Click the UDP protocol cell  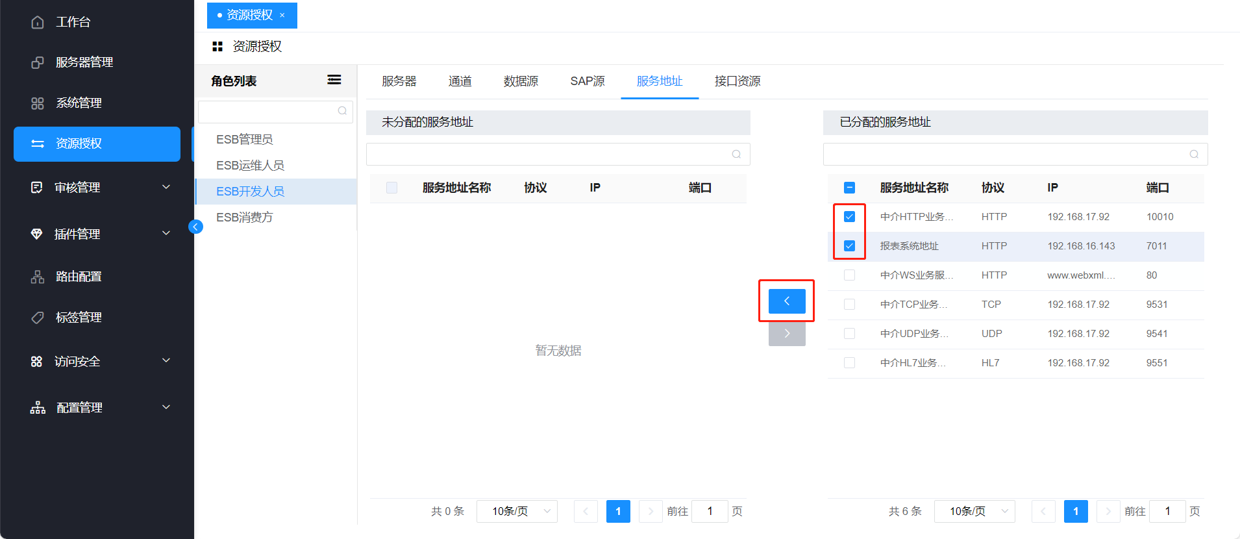click(x=991, y=334)
